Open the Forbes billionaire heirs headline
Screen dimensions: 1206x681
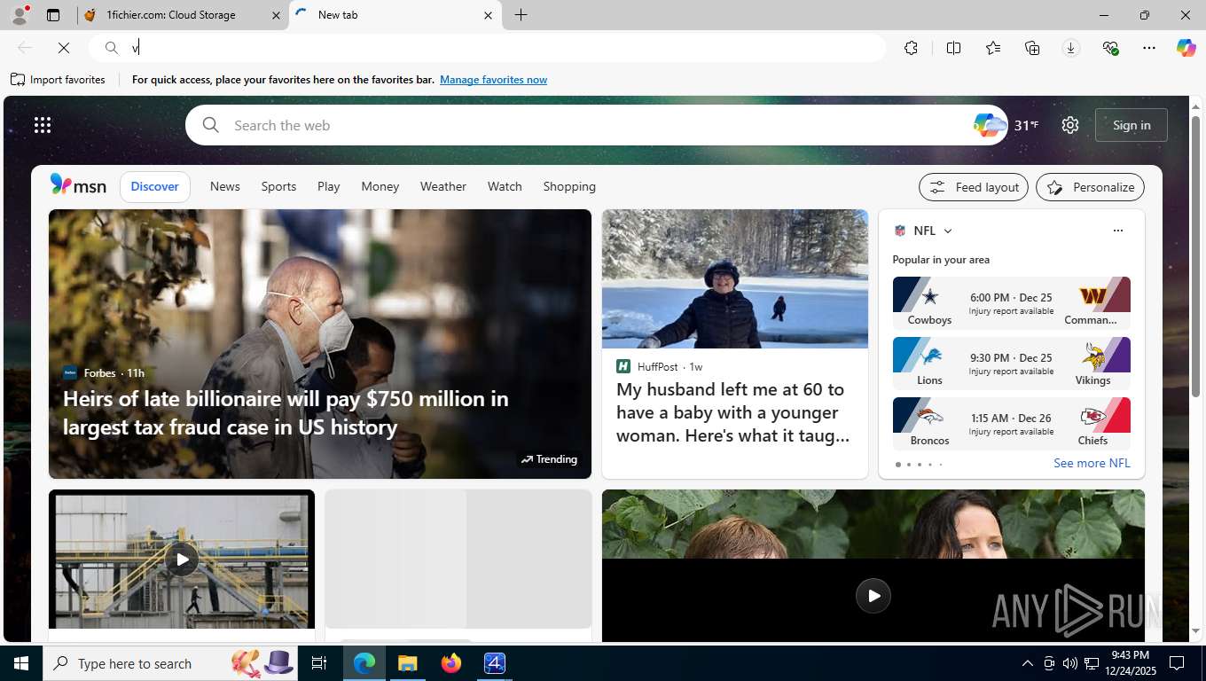(286, 412)
